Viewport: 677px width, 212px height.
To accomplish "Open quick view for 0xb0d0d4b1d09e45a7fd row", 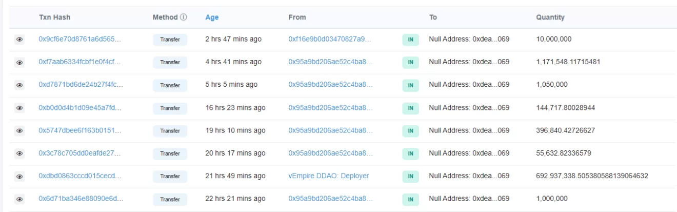I will coord(19,108).
